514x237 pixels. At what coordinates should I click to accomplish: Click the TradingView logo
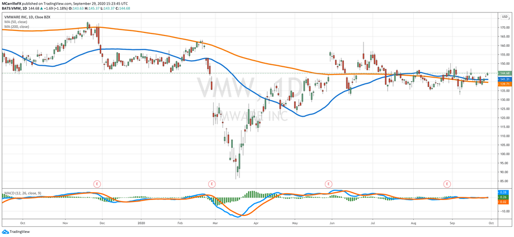point(15,231)
